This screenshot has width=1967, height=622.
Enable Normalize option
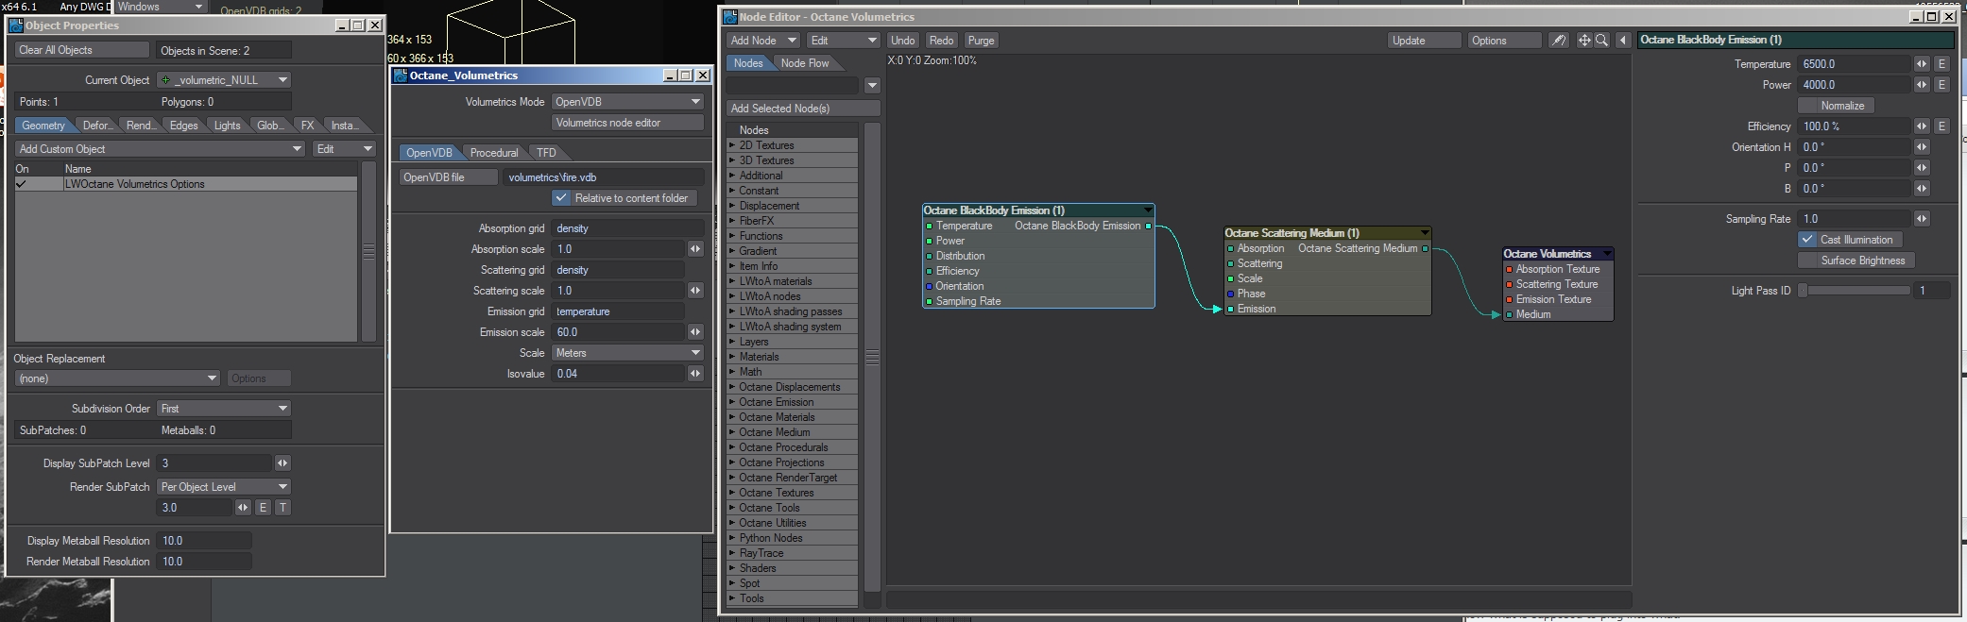click(1836, 106)
